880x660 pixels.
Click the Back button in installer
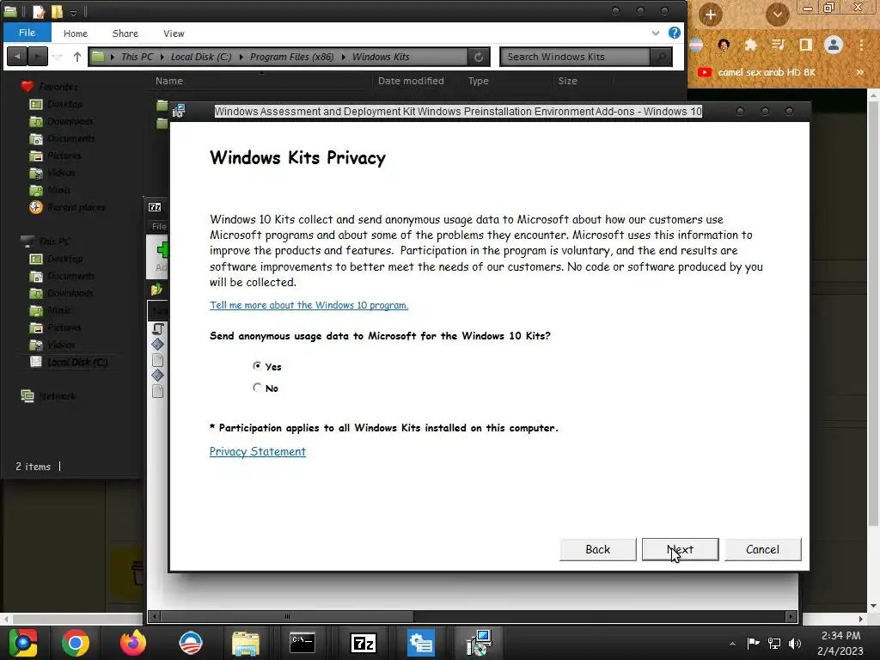coord(598,549)
